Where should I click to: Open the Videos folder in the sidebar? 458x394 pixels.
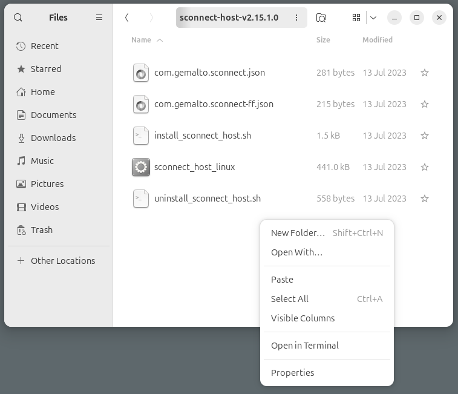[59, 207]
